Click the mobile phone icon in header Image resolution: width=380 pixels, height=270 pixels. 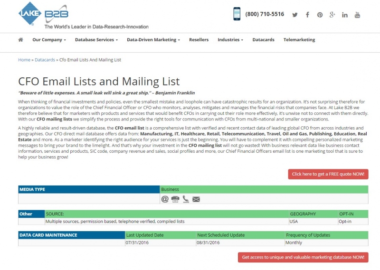(237, 14)
